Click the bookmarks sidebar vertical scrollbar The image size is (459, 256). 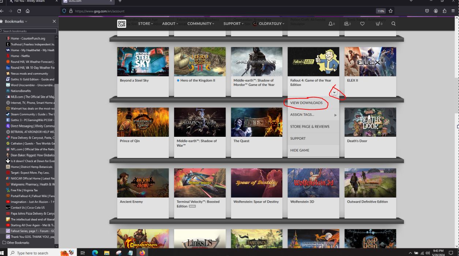56,141
